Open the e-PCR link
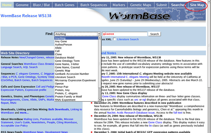The height and width of the screenshot is (133, 211). [13, 77]
